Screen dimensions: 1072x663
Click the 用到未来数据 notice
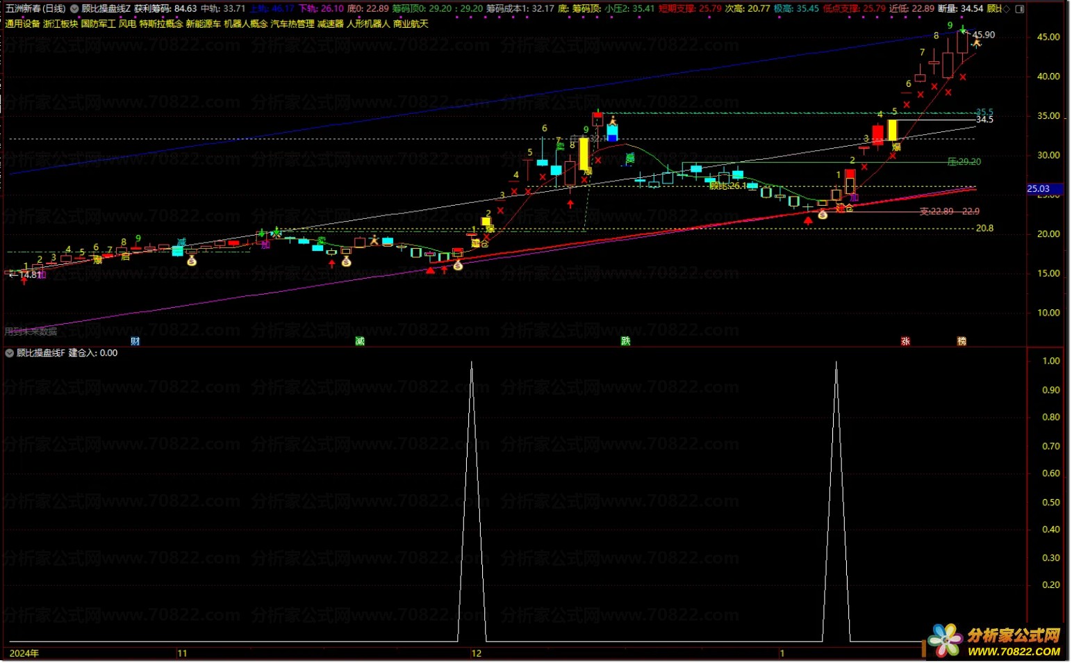click(x=31, y=331)
